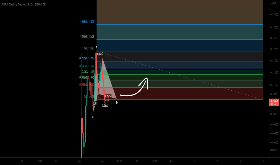This screenshot has height=165, width=280.
Task: Click the 0.11400 price axis value
Action: (x=274, y=73)
